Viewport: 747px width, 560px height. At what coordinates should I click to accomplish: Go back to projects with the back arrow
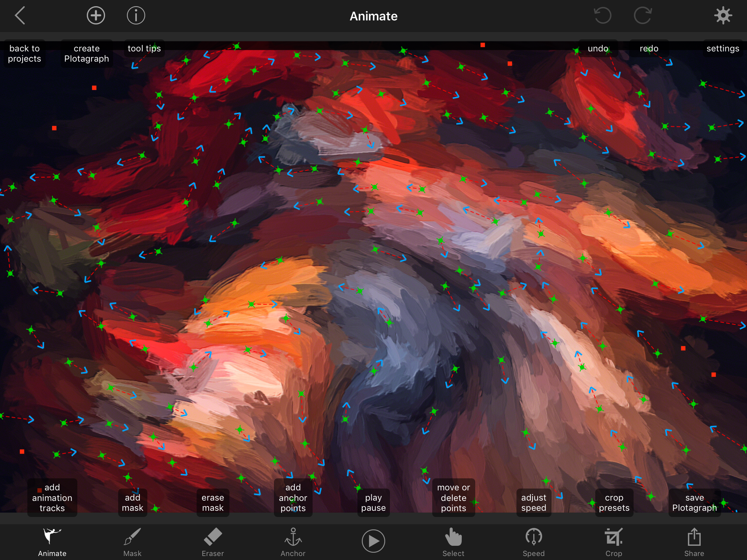tap(20, 16)
